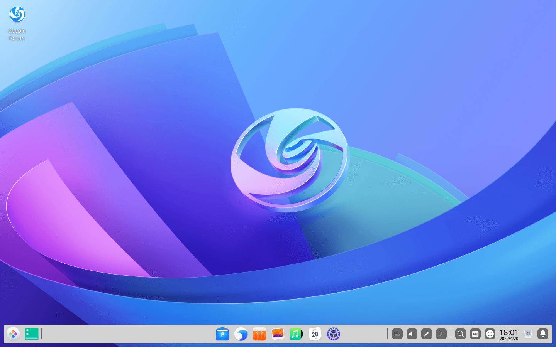Click the network plug tray icon
The image size is (556, 347).
coord(427,334)
